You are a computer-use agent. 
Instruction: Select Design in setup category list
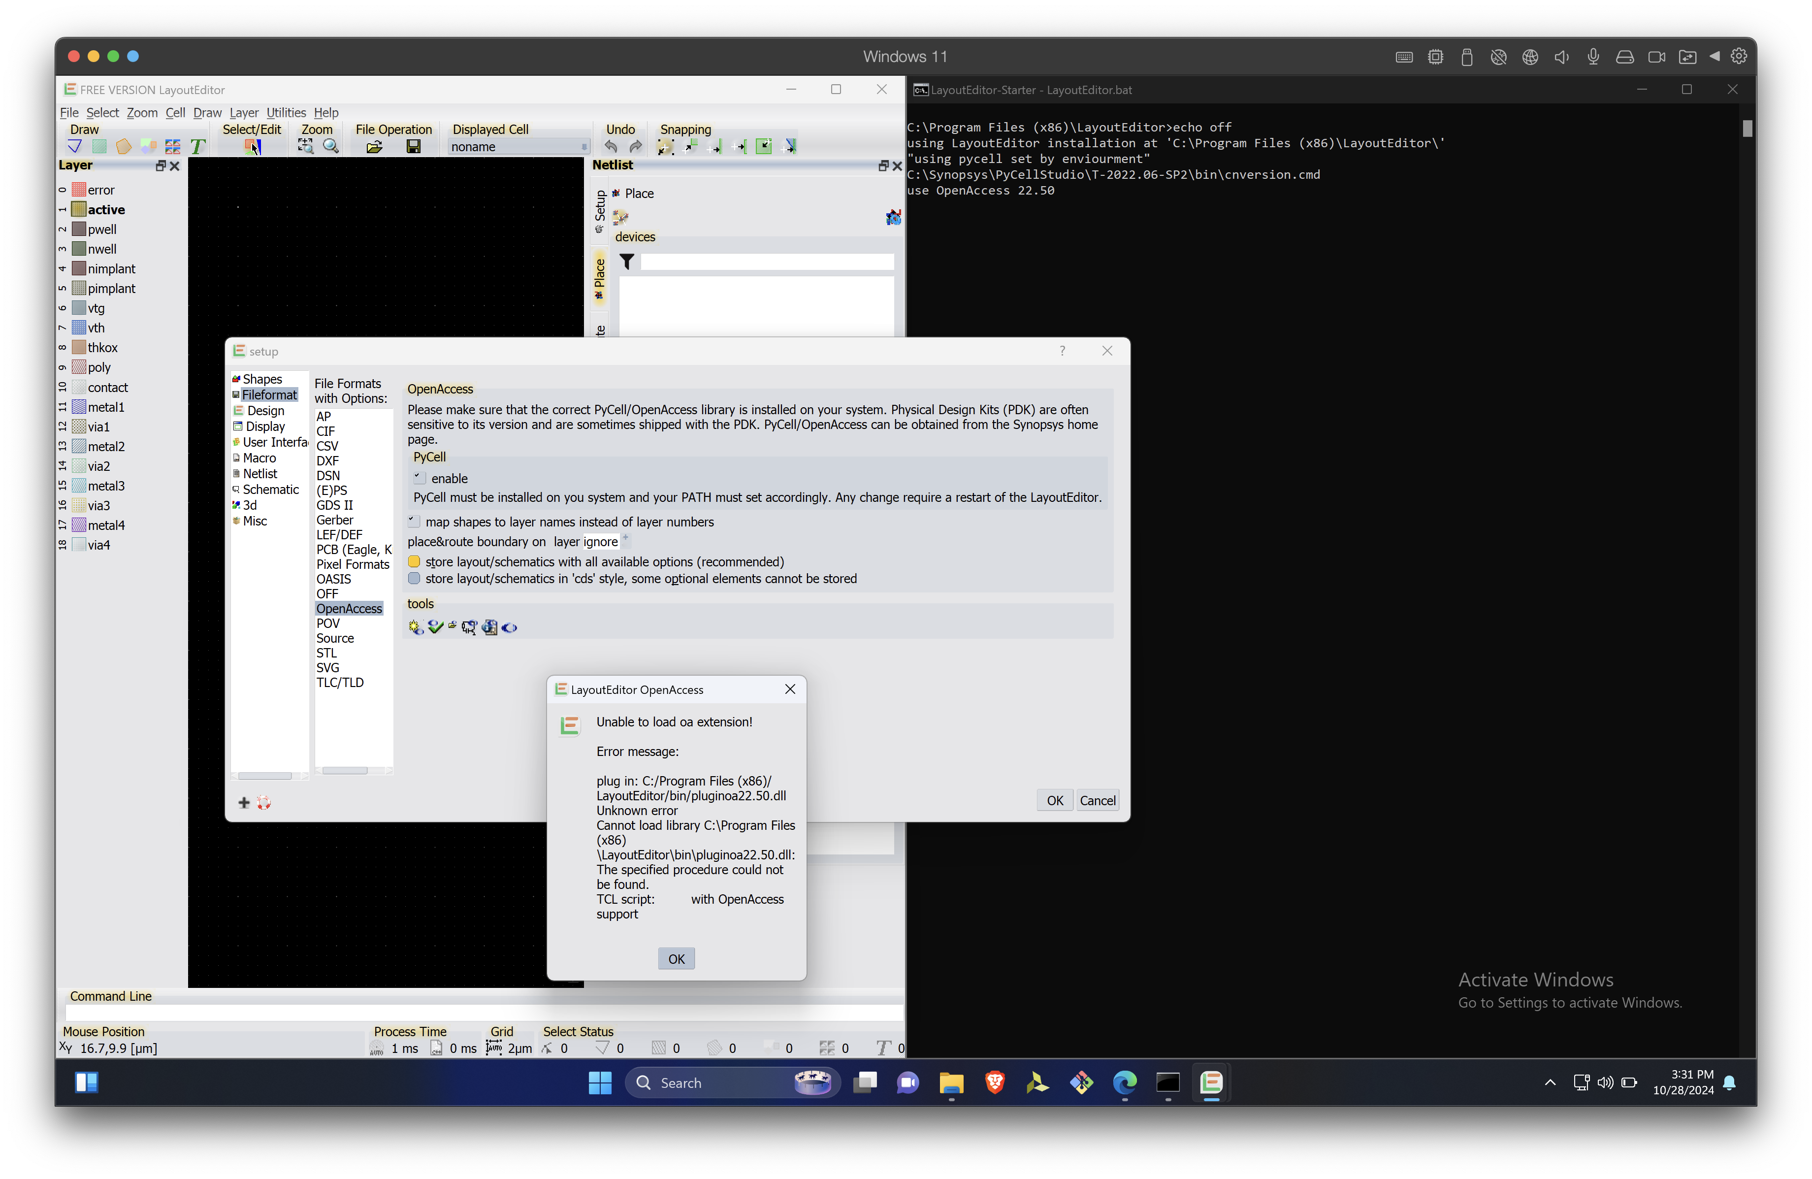[x=265, y=411]
